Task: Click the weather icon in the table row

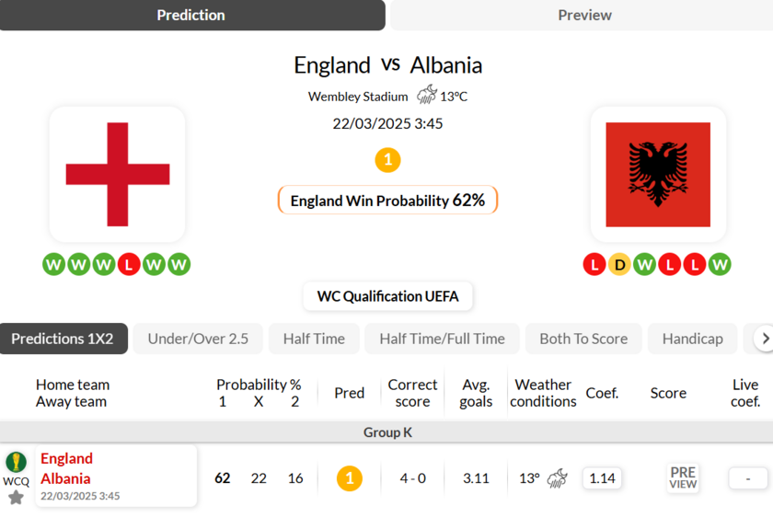Action: pos(557,478)
